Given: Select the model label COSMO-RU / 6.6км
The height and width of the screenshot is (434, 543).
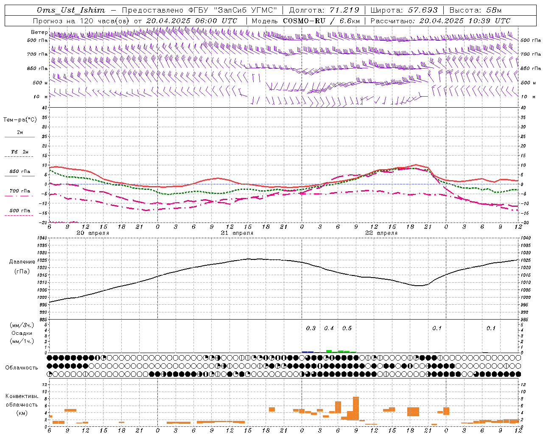Looking at the screenshot, I should point(321,21).
